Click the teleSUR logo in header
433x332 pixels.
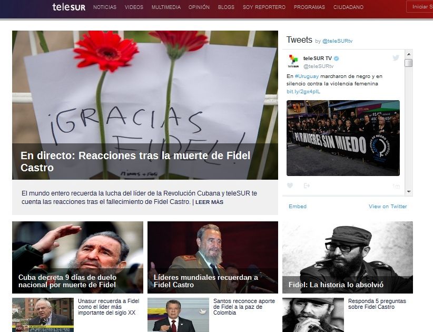(x=69, y=7)
